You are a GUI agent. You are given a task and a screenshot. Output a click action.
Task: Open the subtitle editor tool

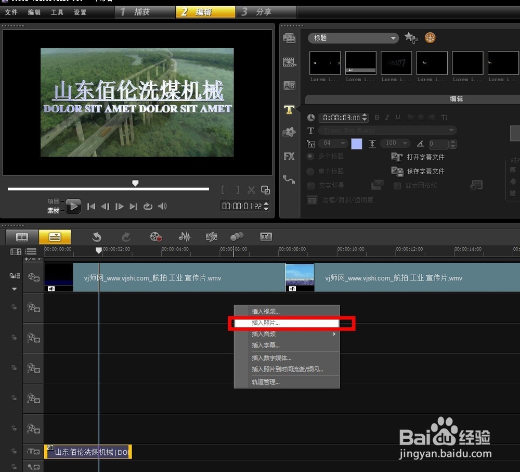[266, 237]
